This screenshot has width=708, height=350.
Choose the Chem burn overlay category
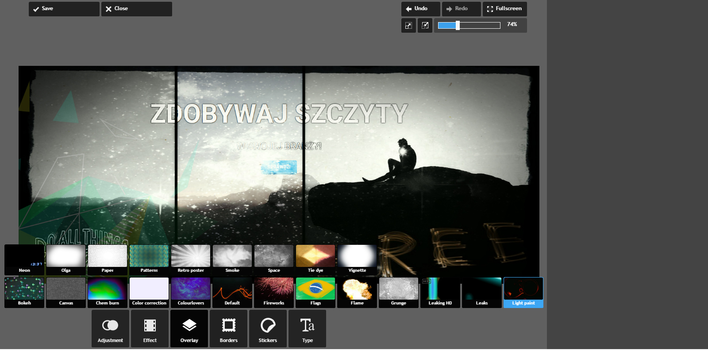coord(108,293)
